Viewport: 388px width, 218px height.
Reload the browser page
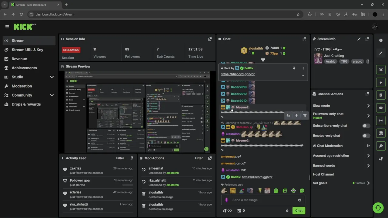[x=21, y=14]
